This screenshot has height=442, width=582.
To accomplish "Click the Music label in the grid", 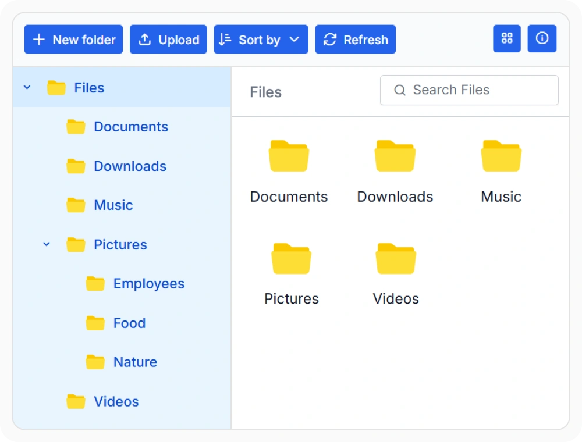I will point(501,197).
